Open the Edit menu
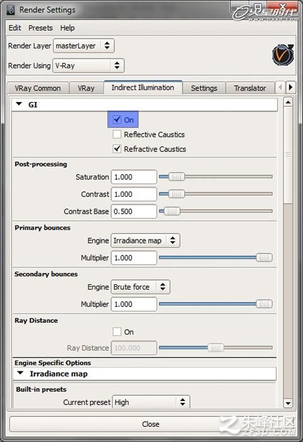The image size is (303, 442). (15, 28)
